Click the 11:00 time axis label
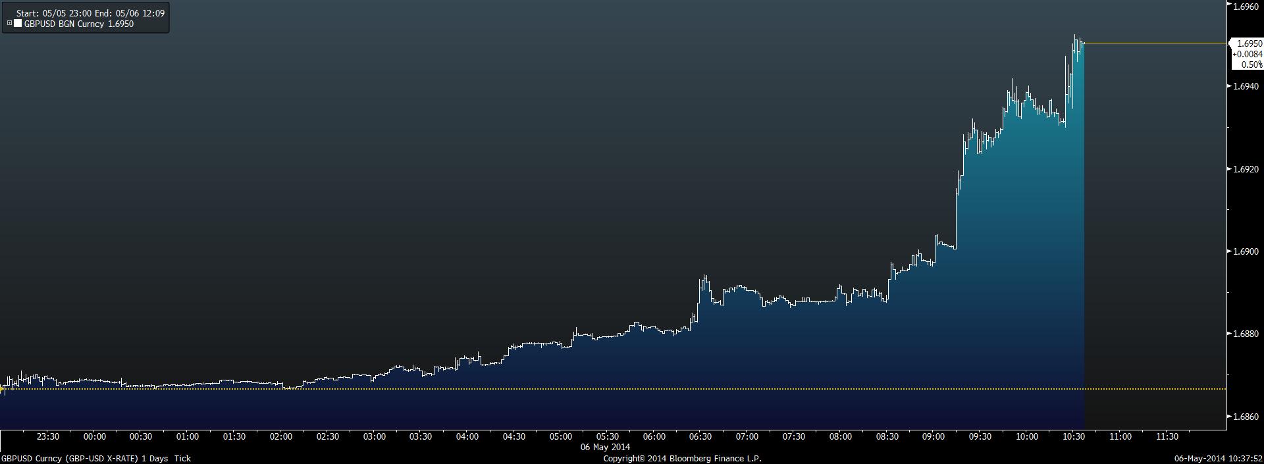The width and height of the screenshot is (1264, 464). point(1120,436)
